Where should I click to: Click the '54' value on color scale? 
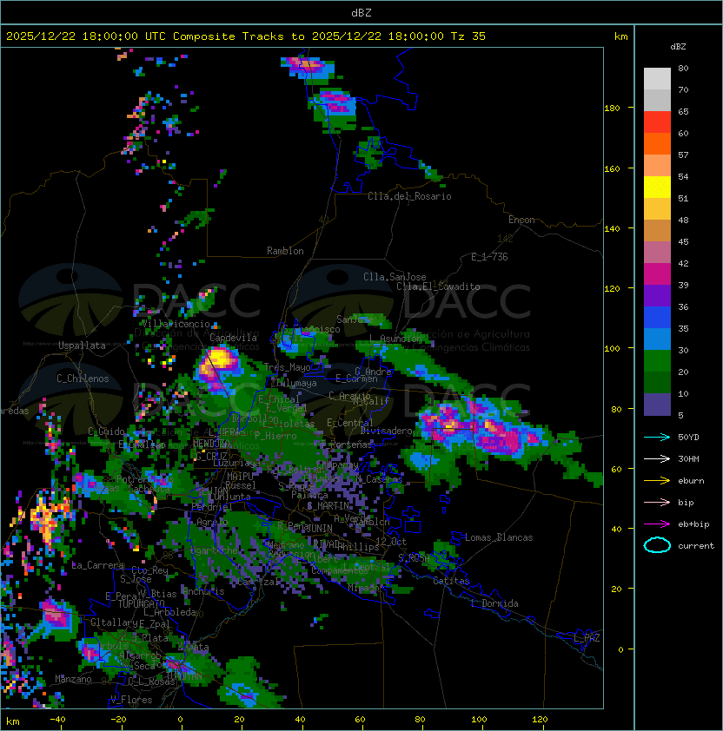pyautogui.click(x=683, y=177)
